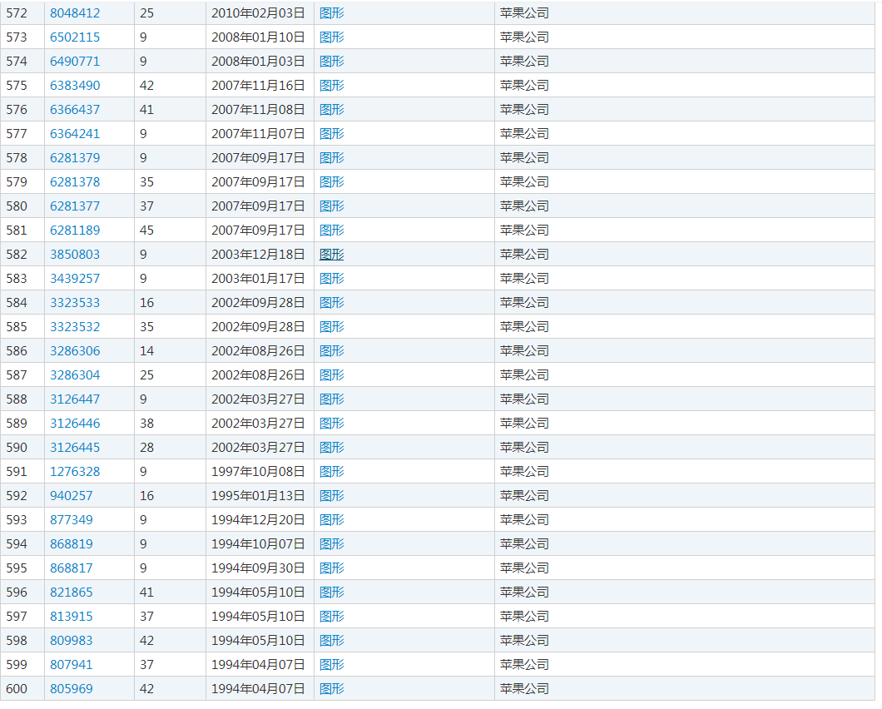Open trademark number 6364241
Image resolution: width=882 pixels, height=709 pixels.
coord(75,134)
